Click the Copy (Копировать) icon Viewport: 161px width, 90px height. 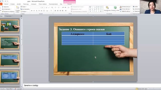click(3, 9)
